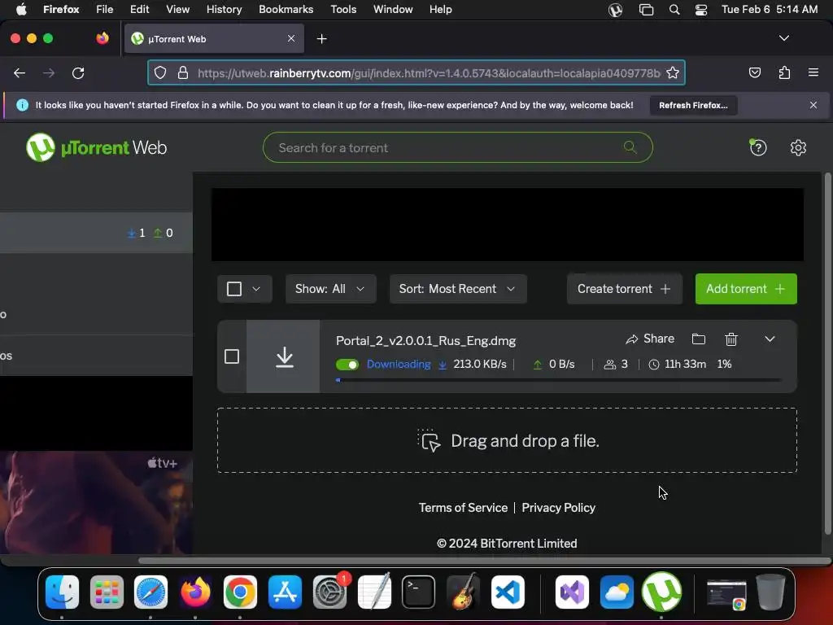Viewport: 833px width, 625px height.
Task: Open System Settings from the Dock
Action: coord(329,592)
